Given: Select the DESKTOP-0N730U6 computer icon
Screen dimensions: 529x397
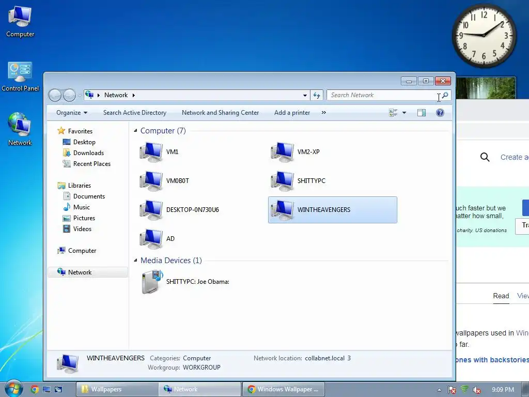Looking at the screenshot, I should 151,210.
